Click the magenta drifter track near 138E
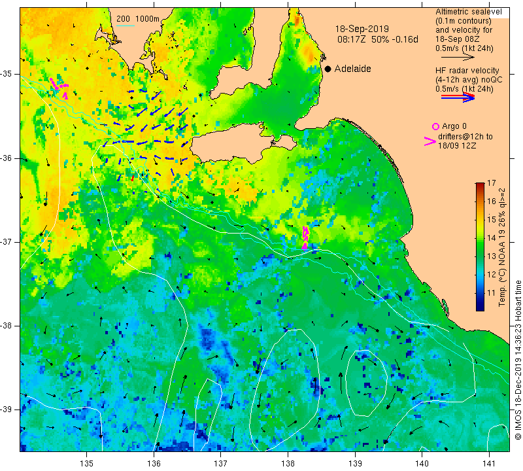The height and width of the screenshot is (471, 523). [305, 237]
